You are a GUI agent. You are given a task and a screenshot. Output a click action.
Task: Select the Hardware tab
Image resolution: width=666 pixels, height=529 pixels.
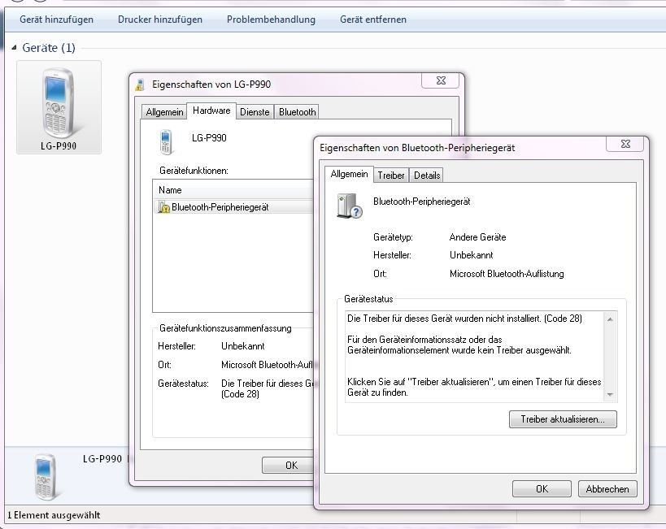pyautogui.click(x=211, y=111)
